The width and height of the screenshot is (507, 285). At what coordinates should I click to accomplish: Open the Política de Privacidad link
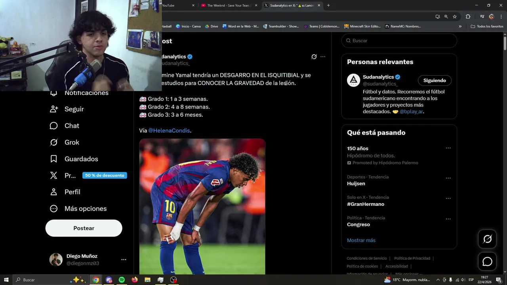pyautogui.click(x=412, y=258)
